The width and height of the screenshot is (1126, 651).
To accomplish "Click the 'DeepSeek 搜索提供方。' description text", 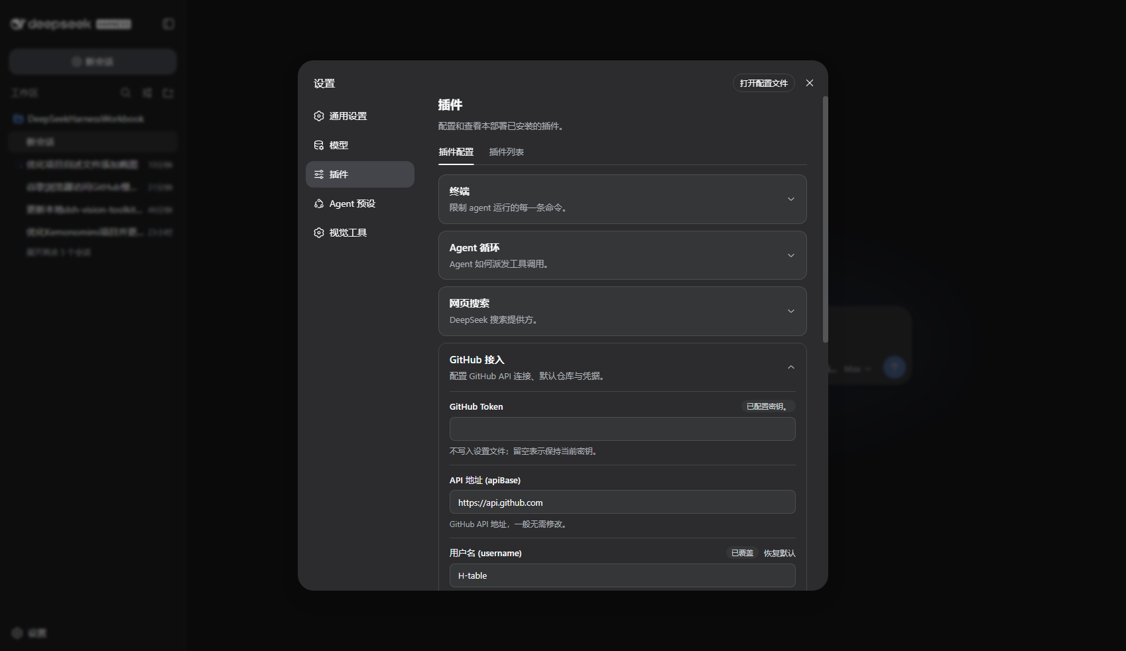I will (x=495, y=320).
